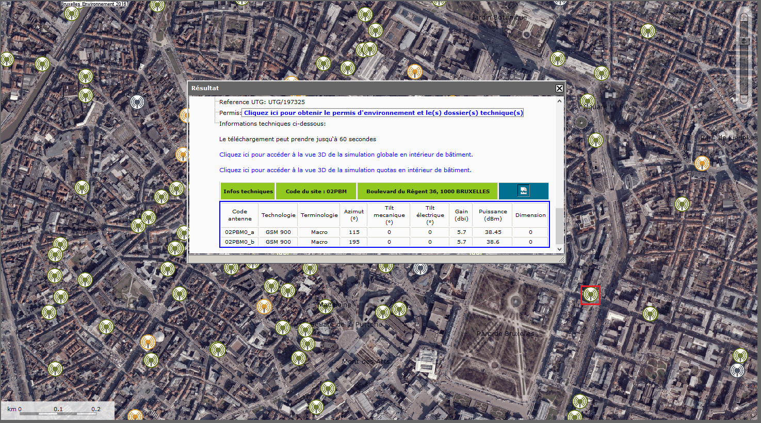The height and width of the screenshot is (423, 761).
Task: Click orange antenna marker beside the dome building at lower left
Action: pos(148,342)
